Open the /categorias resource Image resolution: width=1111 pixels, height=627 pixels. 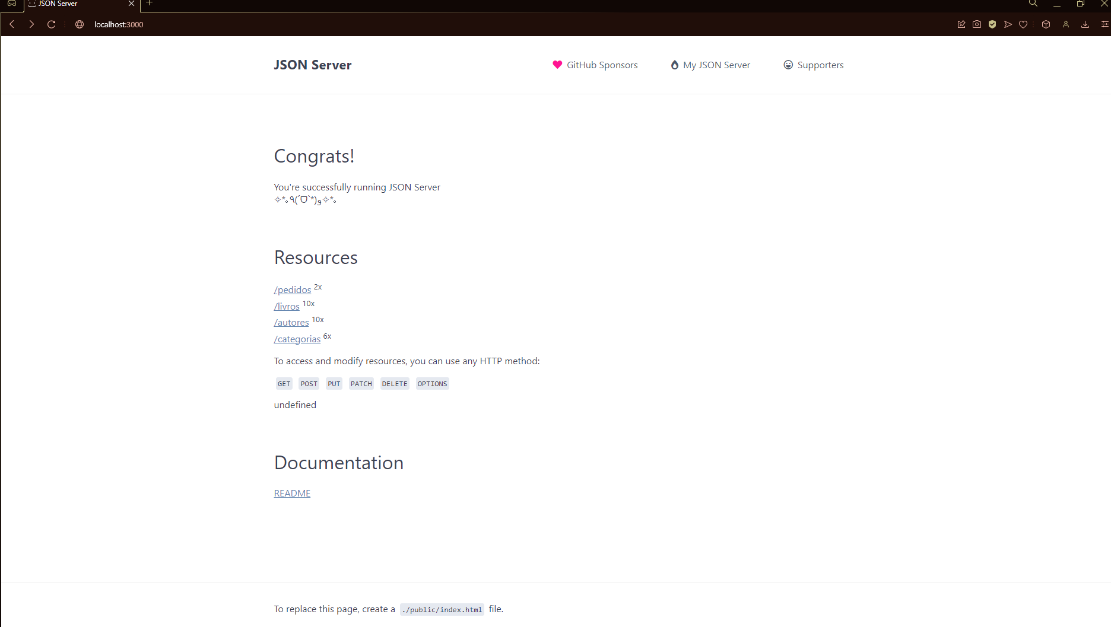click(297, 339)
